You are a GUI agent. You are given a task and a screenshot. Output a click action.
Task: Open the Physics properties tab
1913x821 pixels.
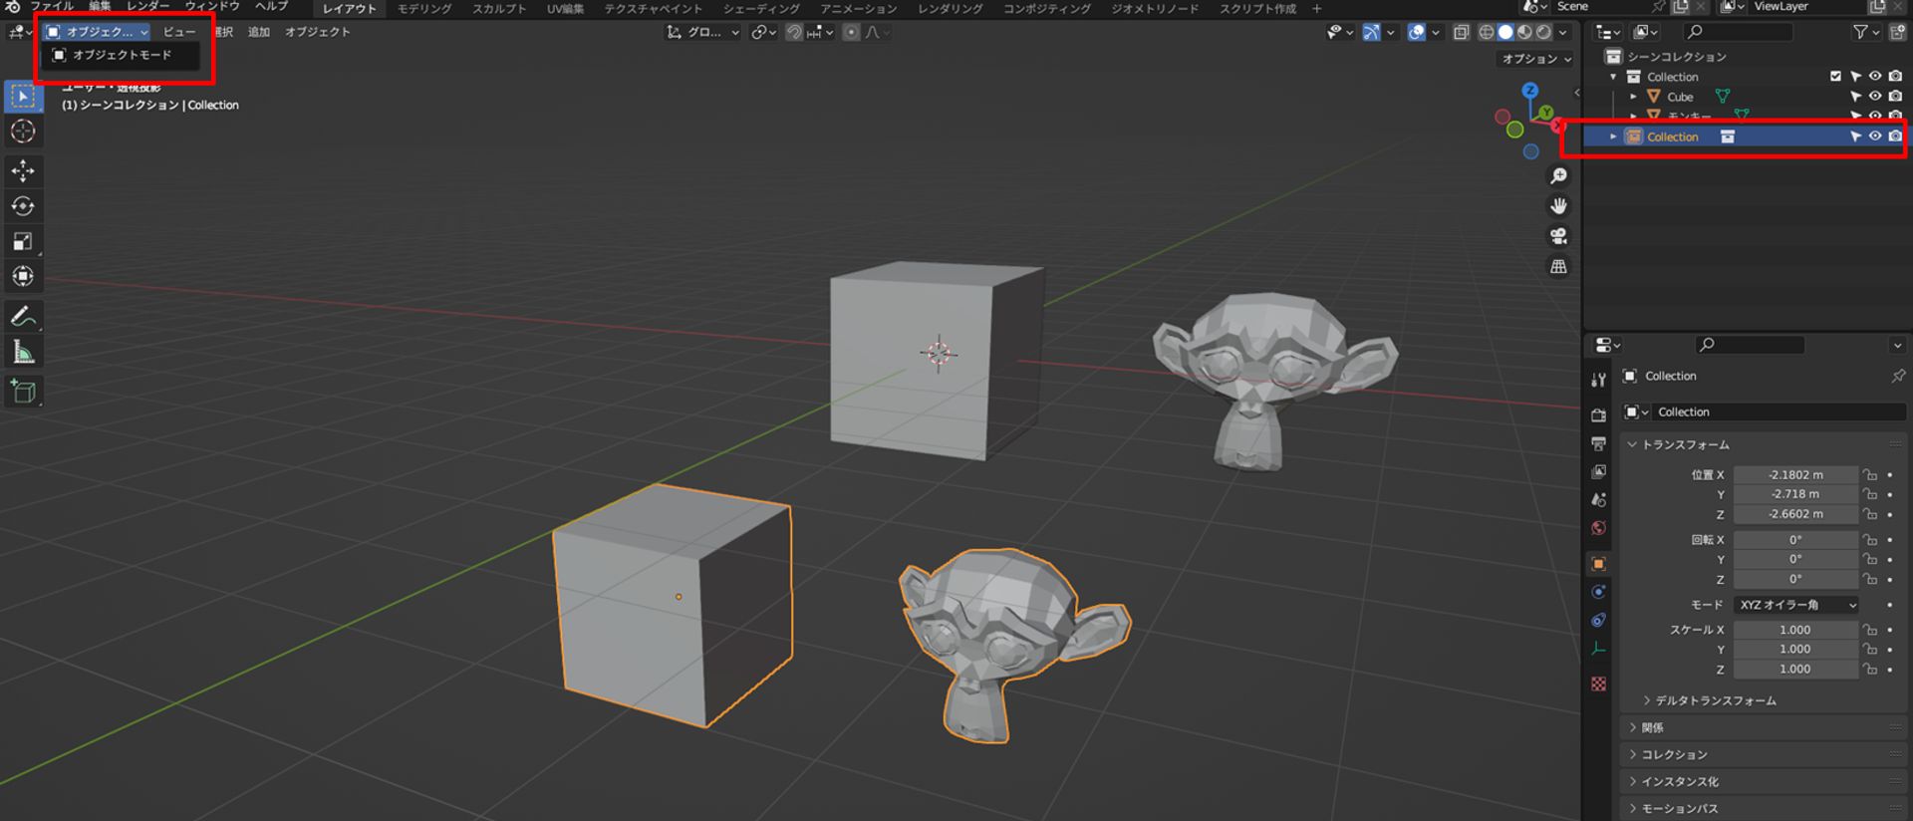[1599, 592]
